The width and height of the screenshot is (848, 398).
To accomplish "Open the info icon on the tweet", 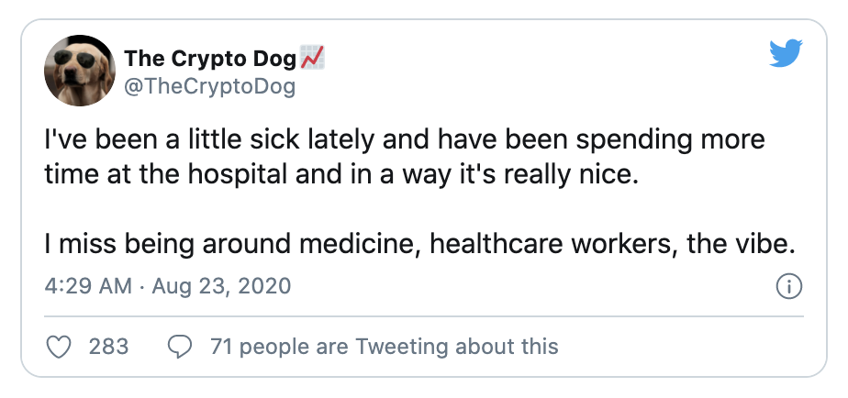I will [x=789, y=286].
